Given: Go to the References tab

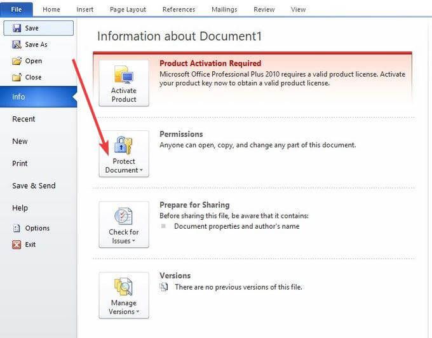Looking at the screenshot, I should (x=179, y=10).
